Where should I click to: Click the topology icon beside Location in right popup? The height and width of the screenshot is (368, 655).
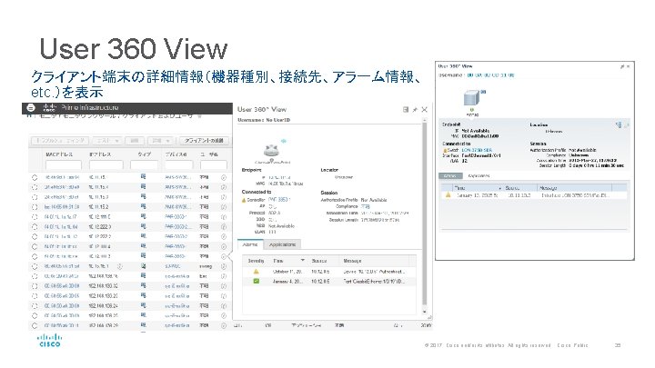coord(619,124)
